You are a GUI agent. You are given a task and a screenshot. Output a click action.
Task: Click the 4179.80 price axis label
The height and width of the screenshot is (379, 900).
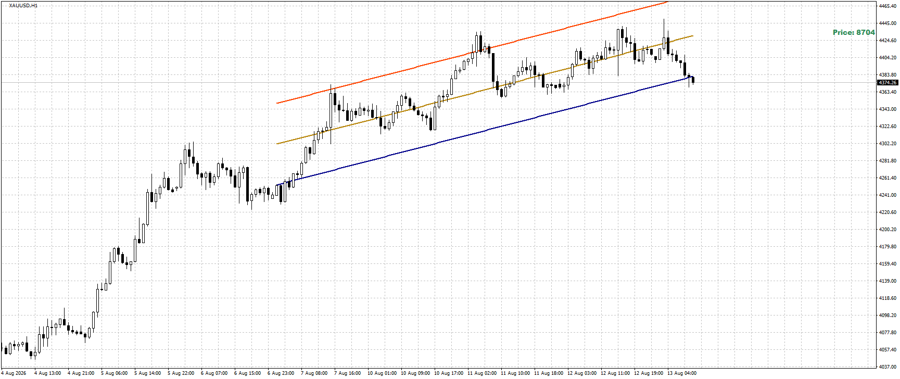pyautogui.click(x=888, y=247)
